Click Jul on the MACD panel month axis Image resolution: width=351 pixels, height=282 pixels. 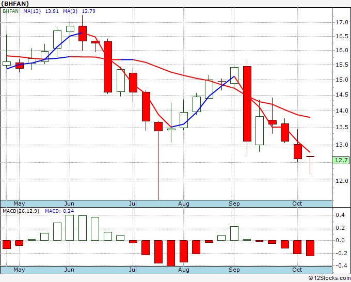pyautogui.click(x=133, y=270)
